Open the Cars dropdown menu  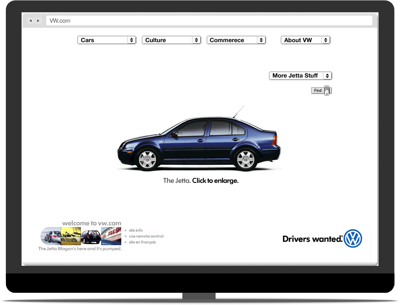pyautogui.click(x=107, y=40)
